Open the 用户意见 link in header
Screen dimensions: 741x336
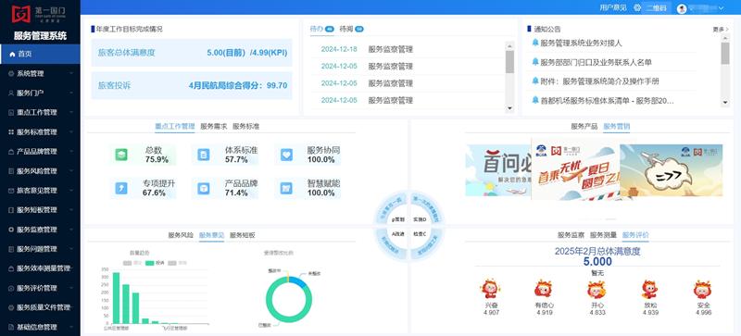point(613,7)
